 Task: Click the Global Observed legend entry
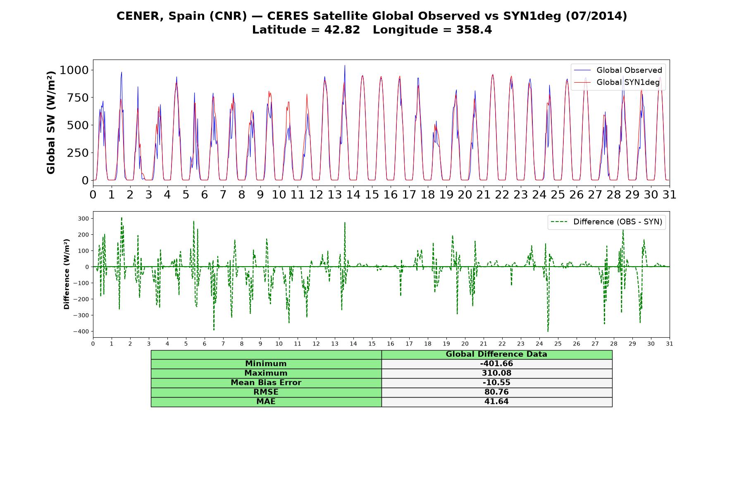pos(618,70)
